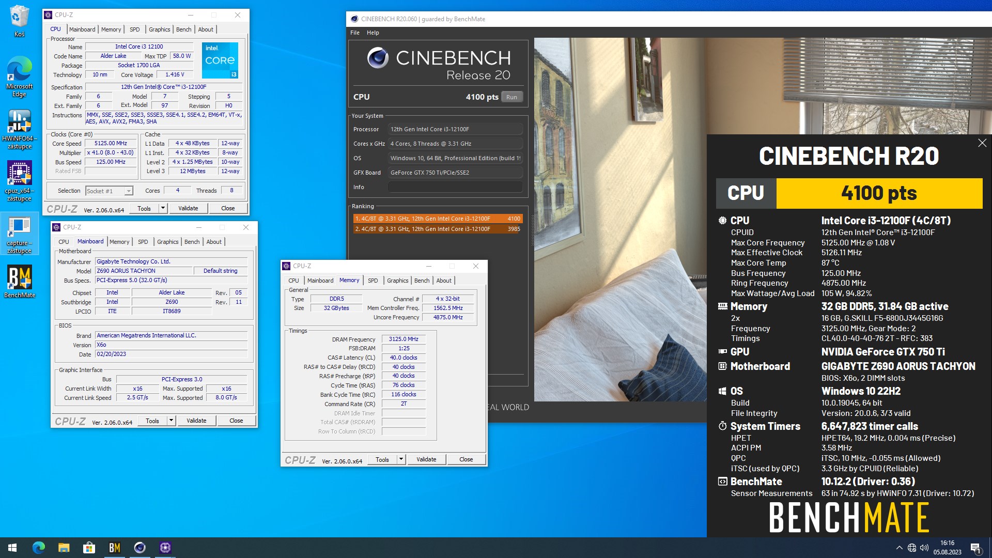Click the Memory icon in BenchMate panel
The height and width of the screenshot is (558, 992).
[722, 306]
